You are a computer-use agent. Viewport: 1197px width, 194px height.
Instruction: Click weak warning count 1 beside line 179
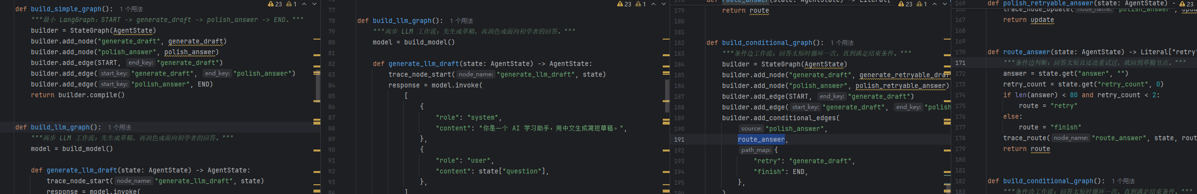pos(922,4)
